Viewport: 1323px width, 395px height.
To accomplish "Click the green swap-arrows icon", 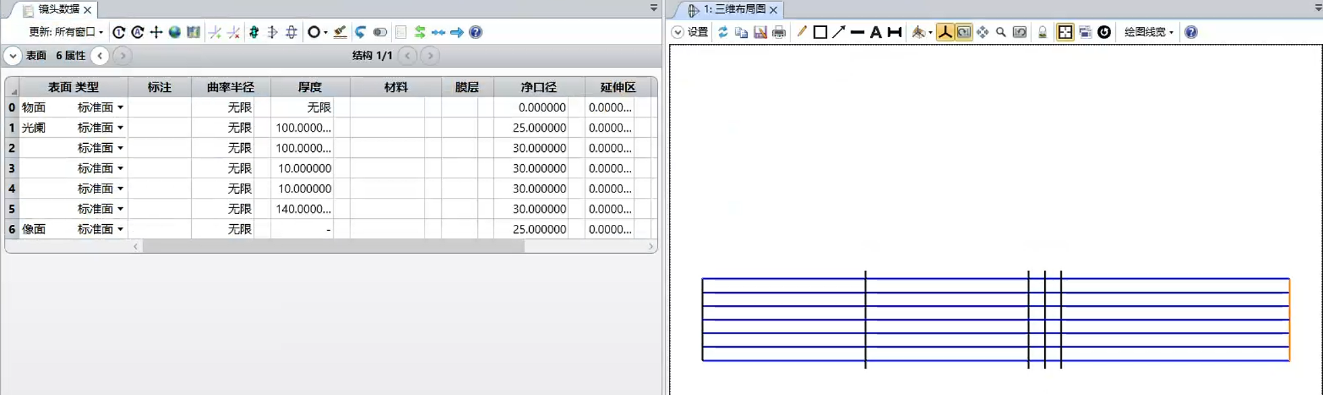I will click(x=420, y=32).
